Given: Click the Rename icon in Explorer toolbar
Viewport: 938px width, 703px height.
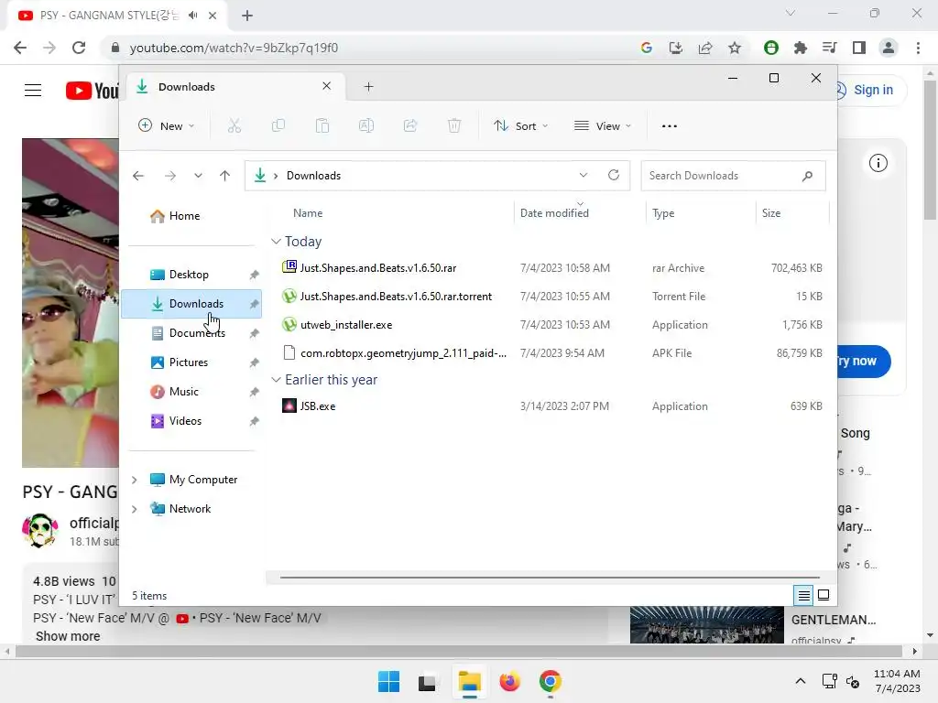Looking at the screenshot, I should pos(366,125).
